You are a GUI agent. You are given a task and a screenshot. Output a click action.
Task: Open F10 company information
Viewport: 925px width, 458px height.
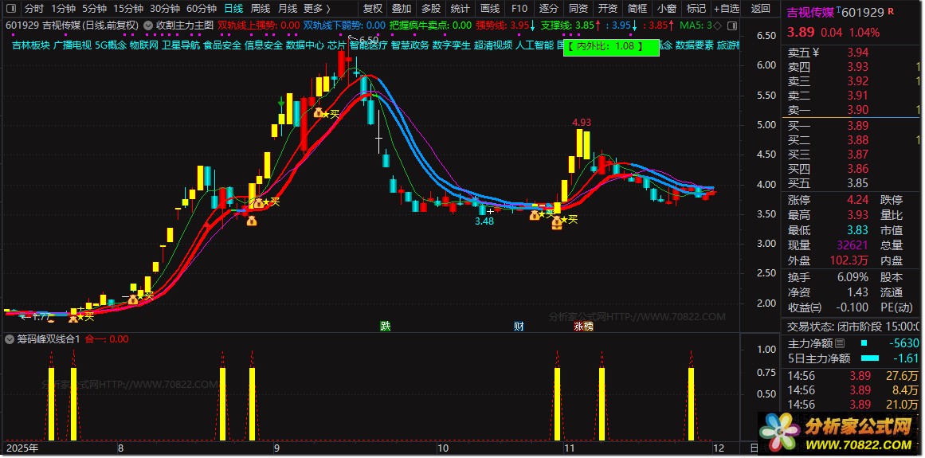coord(519,9)
